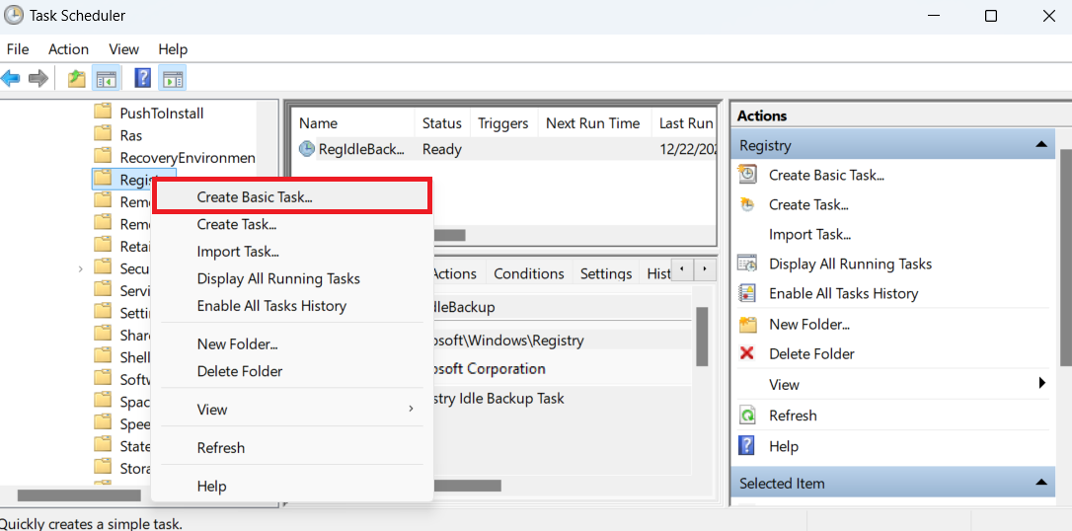Click the Ras folder icon
The image size is (1072, 531).
pos(103,133)
